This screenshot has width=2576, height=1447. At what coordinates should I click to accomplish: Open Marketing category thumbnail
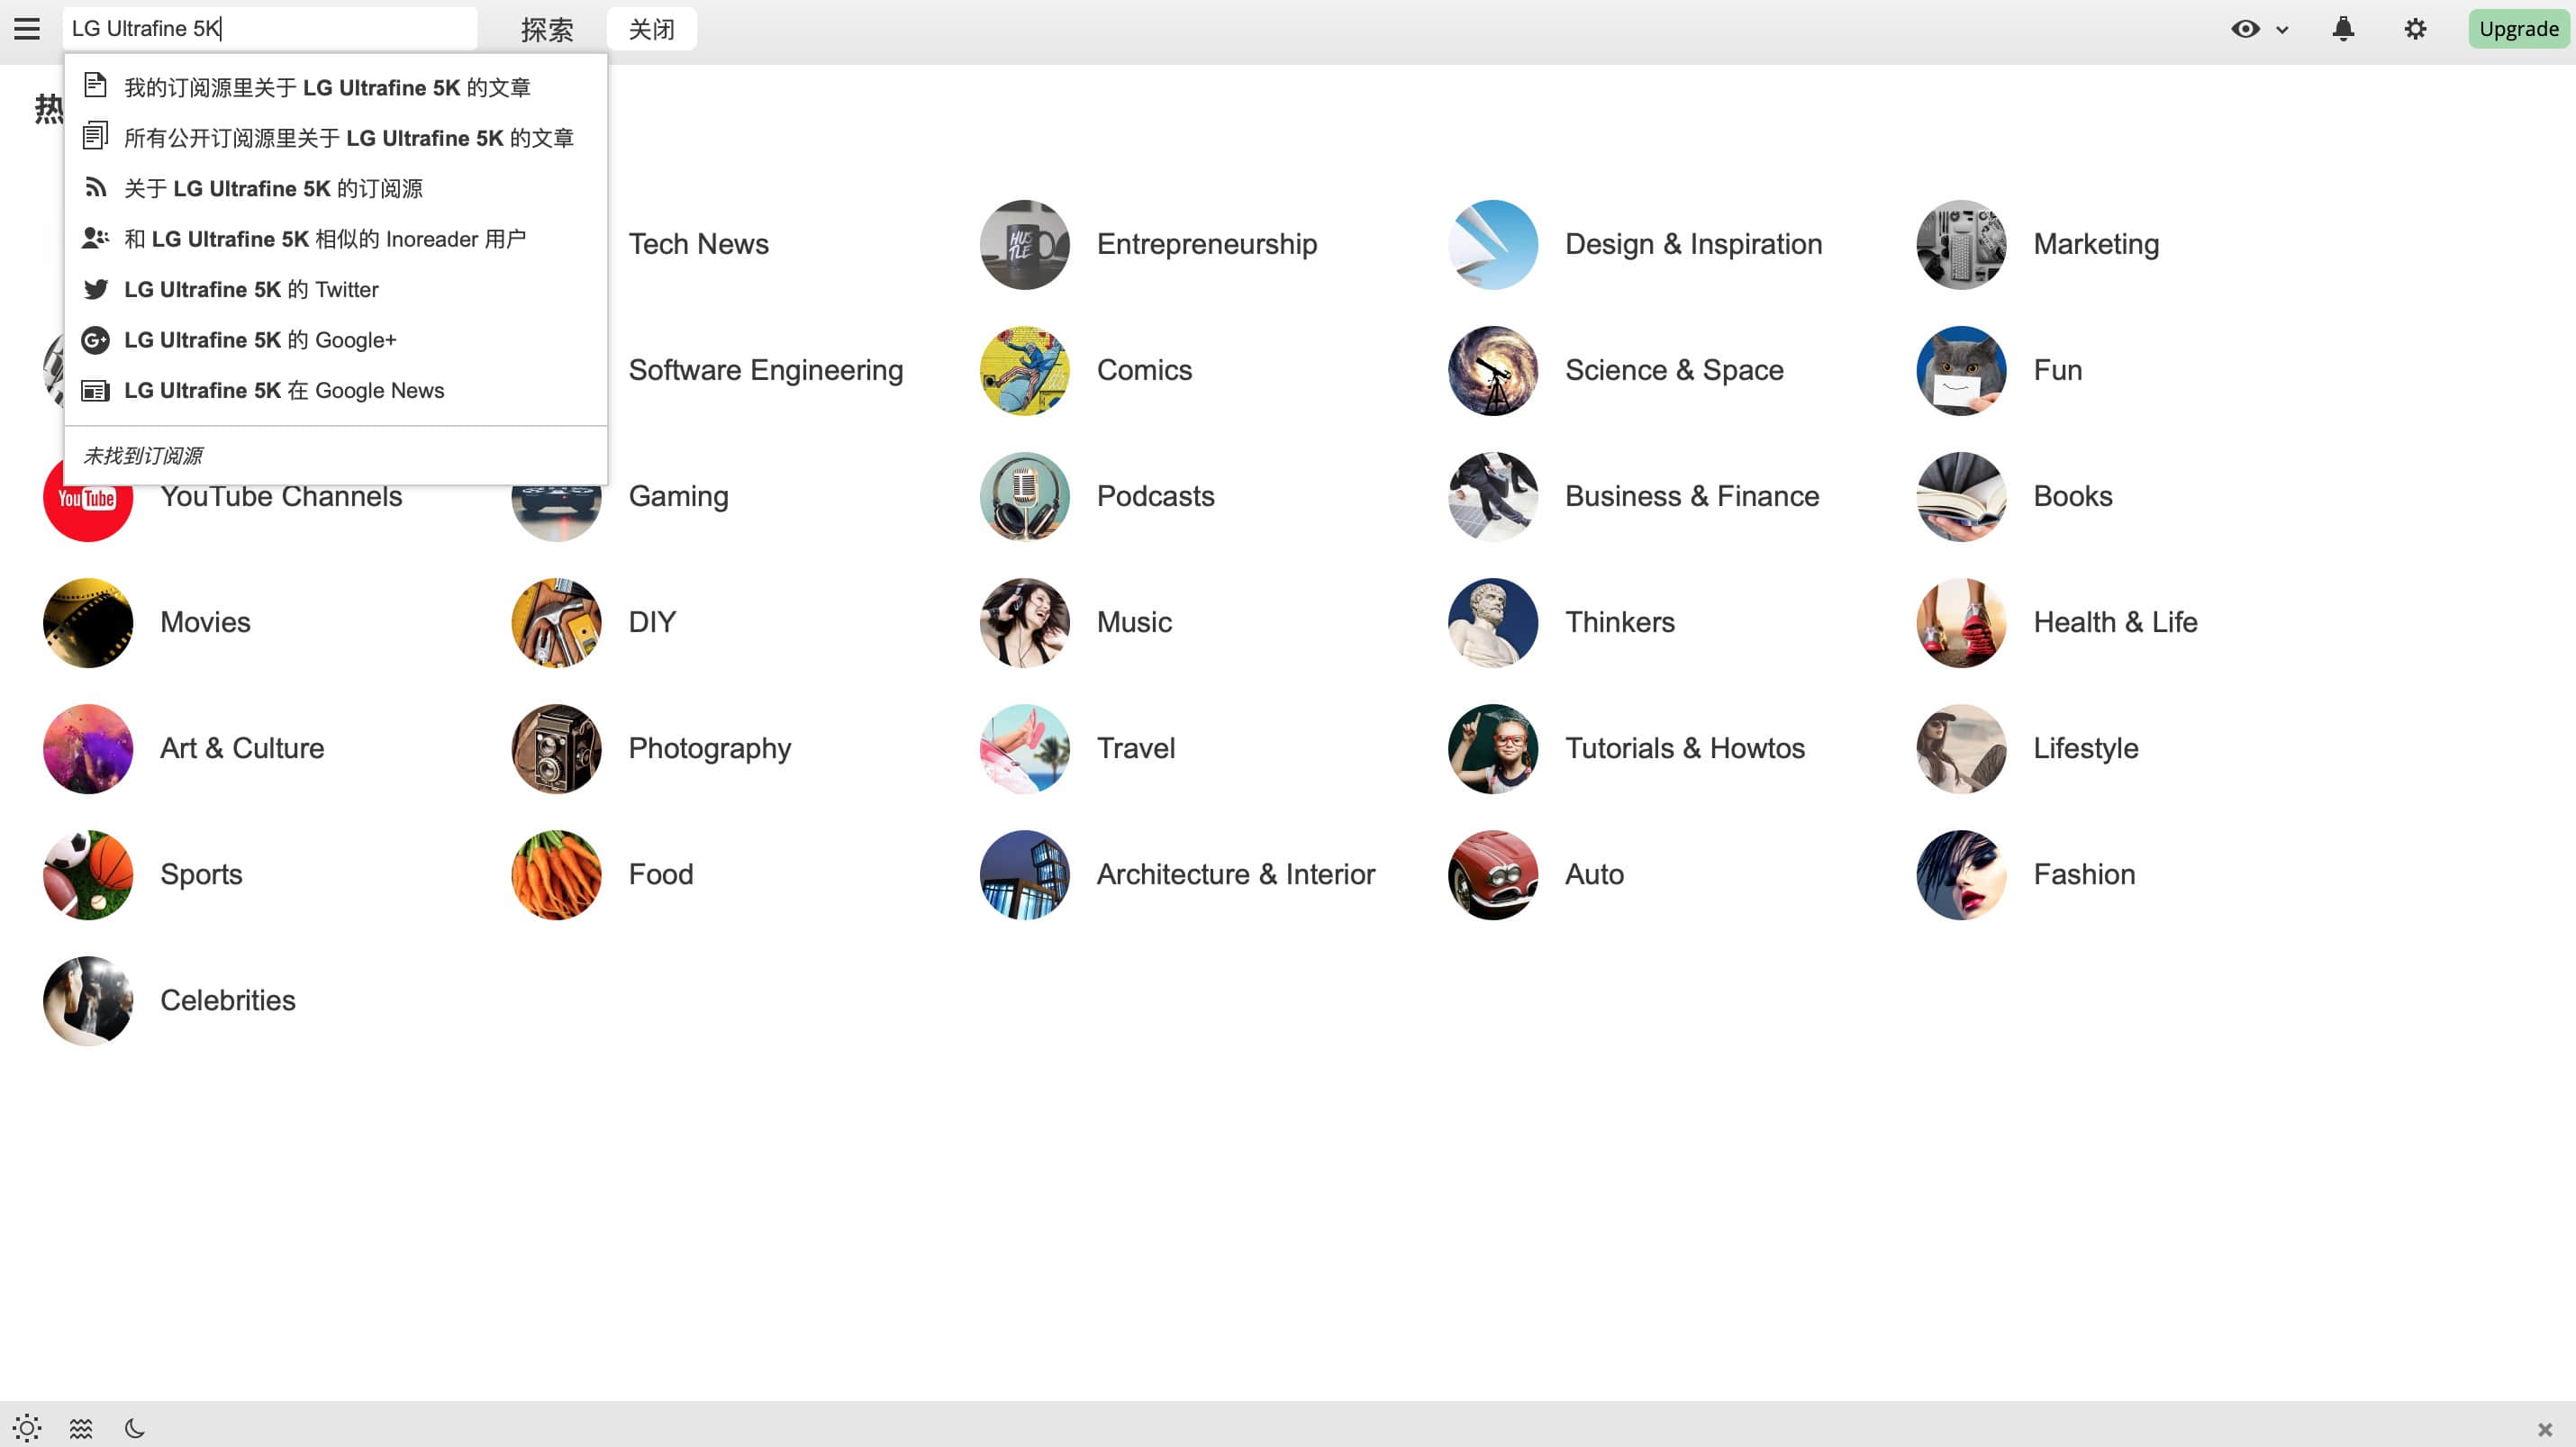tap(1961, 245)
